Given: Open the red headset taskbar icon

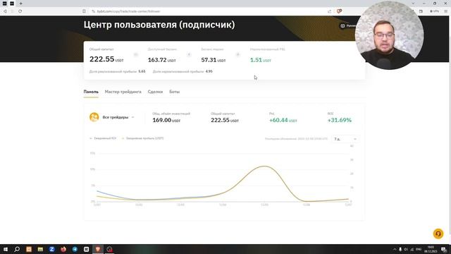Looking at the screenshot, I should [110, 249].
